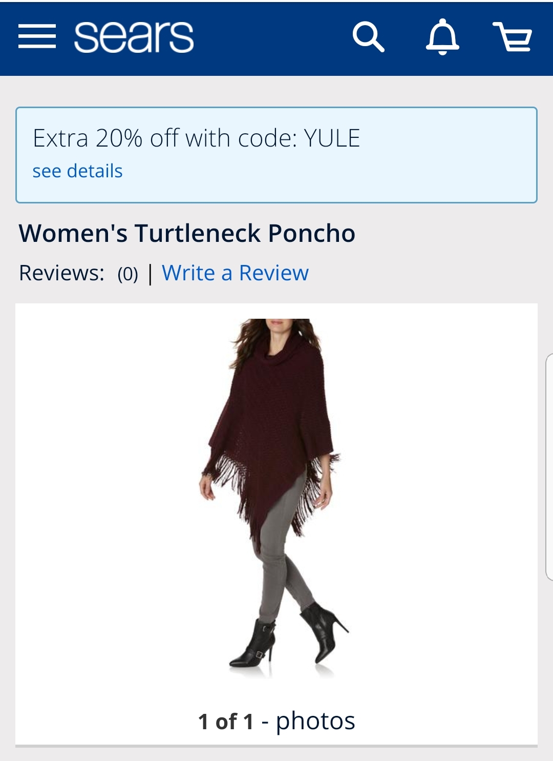Image resolution: width=553 pixels, height=761 pixels.
Task: Tap the '1 of 1 - photos' counter
Action: click(x=276, y=721)
